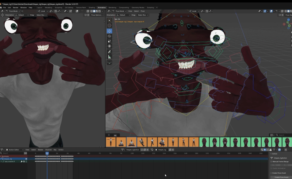Enable Manual Frame Range checkbox
This screenshot has width=292, height=179.
click(x=271, y=162)
